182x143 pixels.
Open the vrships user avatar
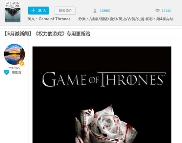click(14, 54)
